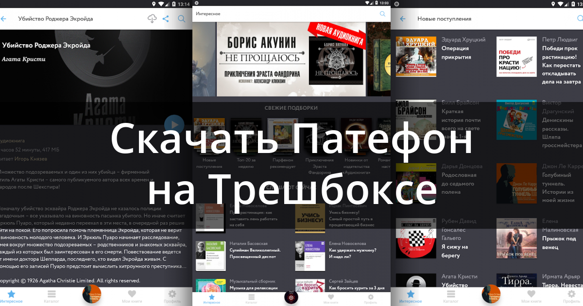The image size is (583, 306).
Task: Go back from the Новые поступления list
Action: click(402, 19)
